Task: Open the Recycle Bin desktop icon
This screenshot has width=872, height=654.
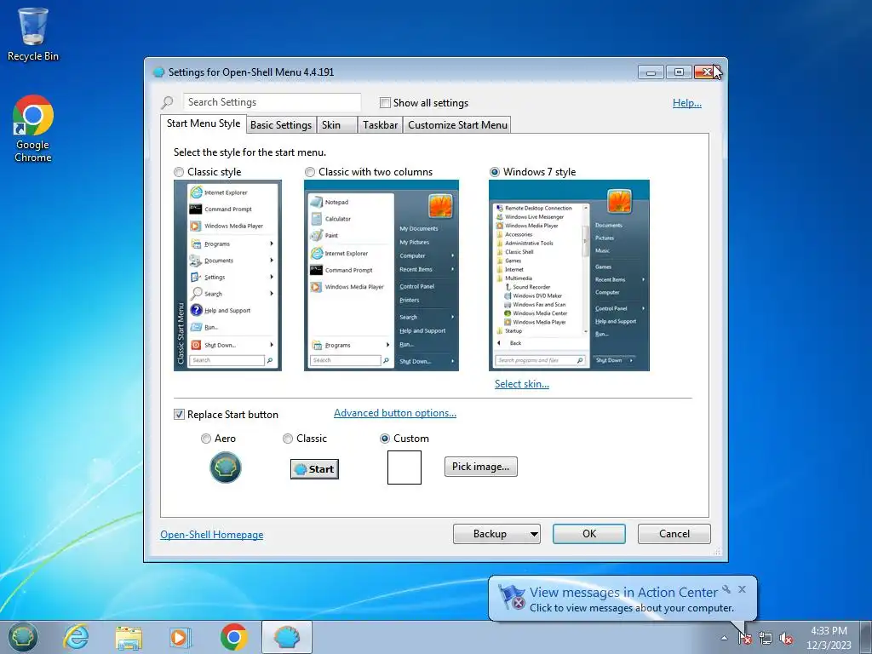Action: 33,34
